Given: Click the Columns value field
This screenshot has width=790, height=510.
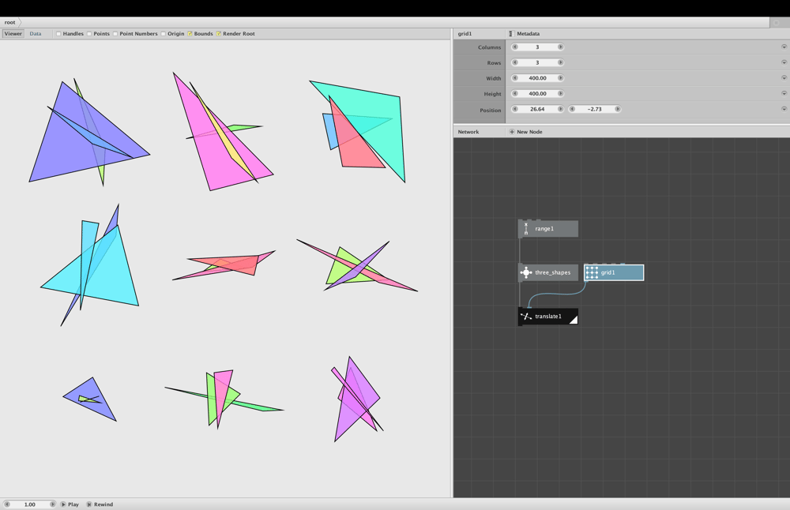Looking at the screenshot, I should pos(537,47).
